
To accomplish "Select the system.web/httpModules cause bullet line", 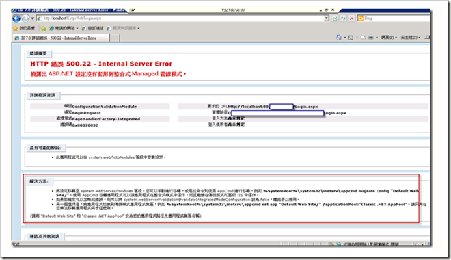I will point(111,157).
